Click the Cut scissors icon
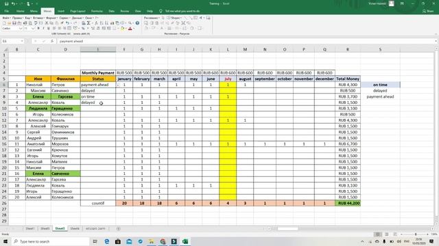This screenshot has width=439, height=246. click(47, 23)
